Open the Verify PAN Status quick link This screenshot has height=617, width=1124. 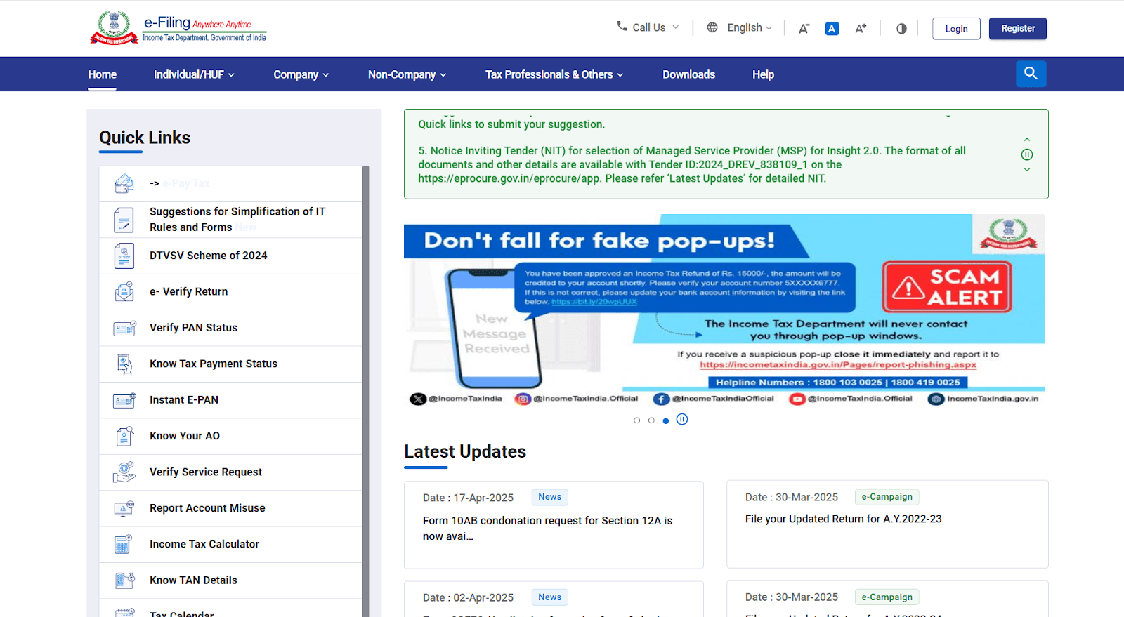231,328
